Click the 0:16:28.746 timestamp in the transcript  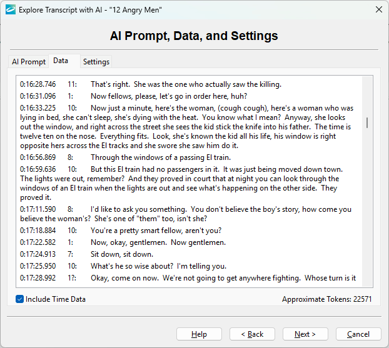tap(38, 84)
